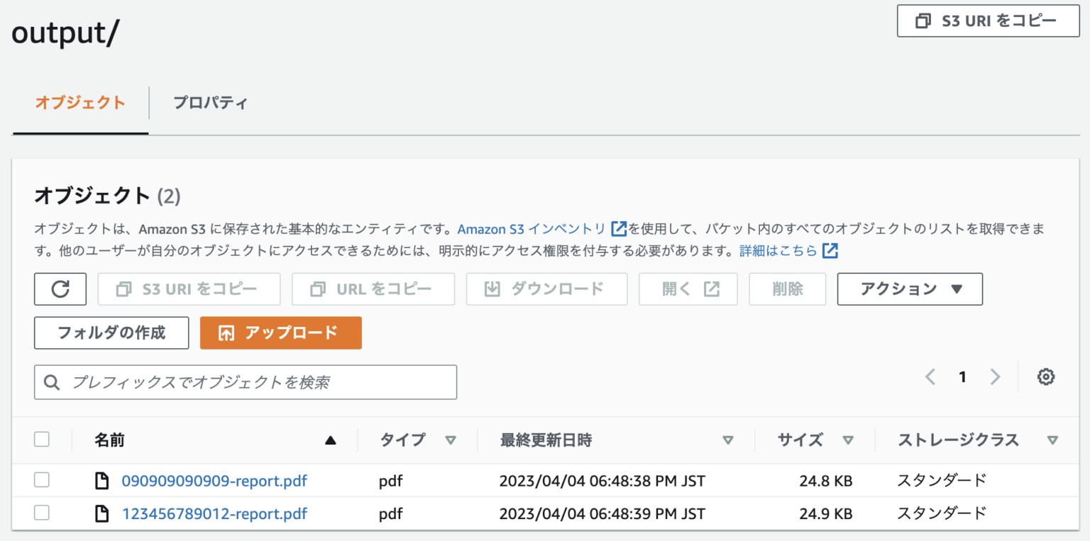Click the フォルダの作成 button
Viewport: 1090px width, 541px height.
click(111, 332)
